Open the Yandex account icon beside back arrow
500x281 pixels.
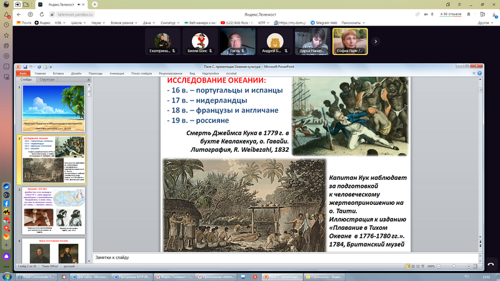[x=30, y=14]
